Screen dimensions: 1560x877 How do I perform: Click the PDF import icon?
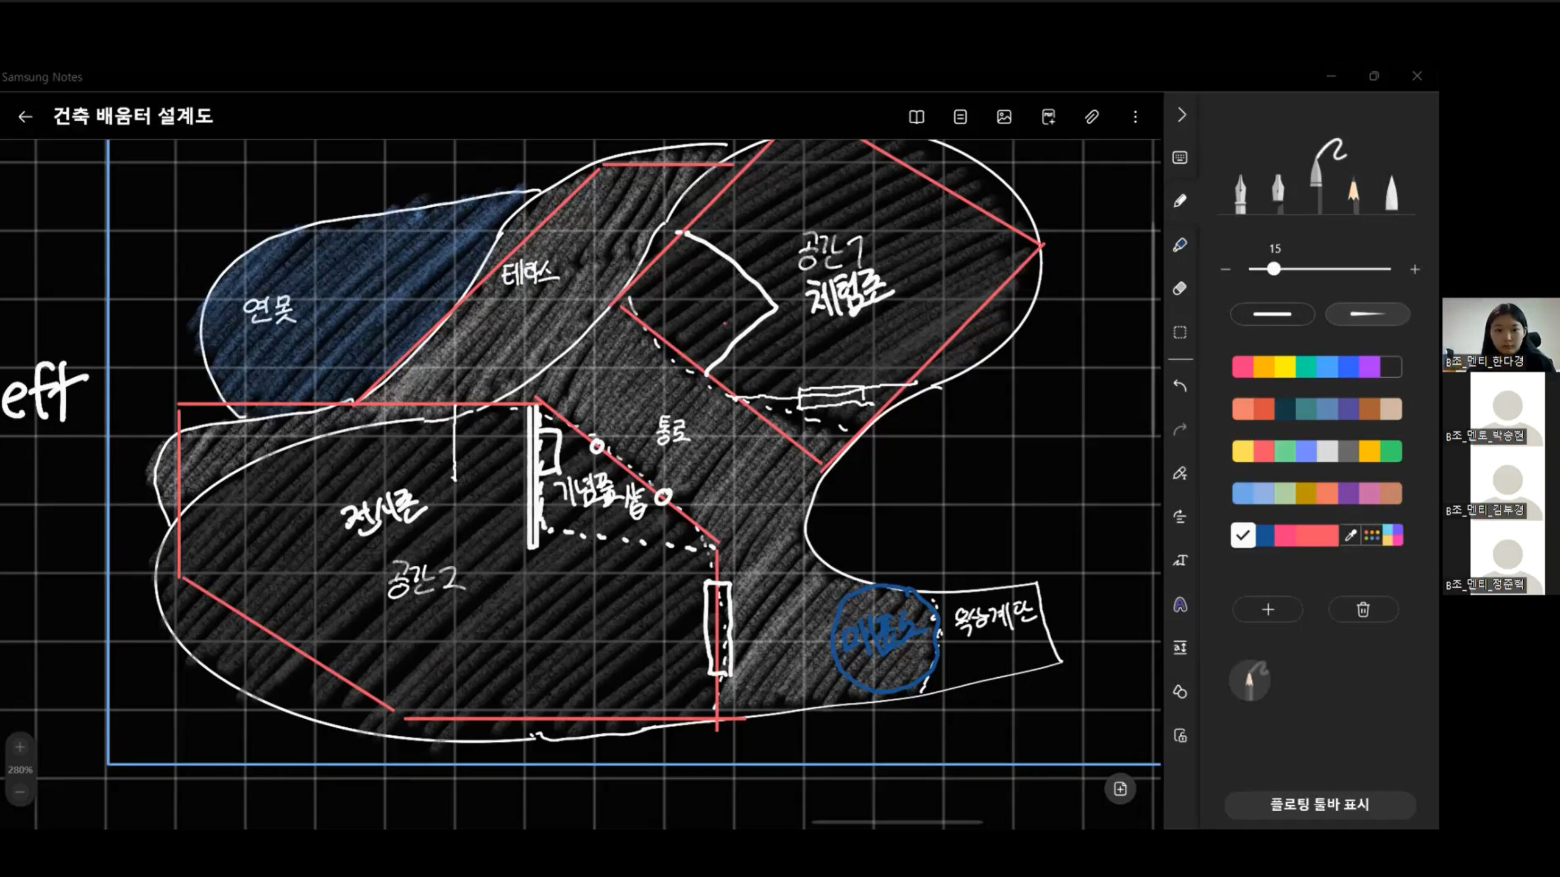click(1048, 116)
